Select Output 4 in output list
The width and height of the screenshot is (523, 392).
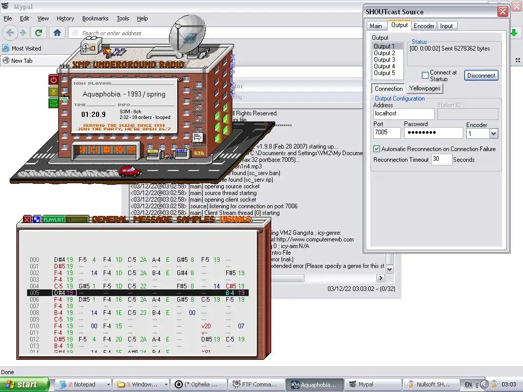385,66
